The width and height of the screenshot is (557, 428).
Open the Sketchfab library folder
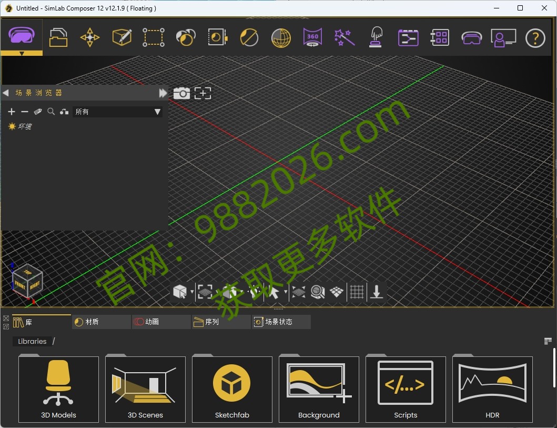tap(232, 389)
